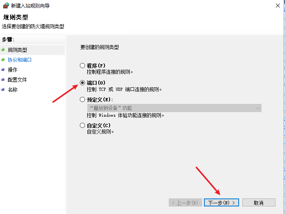
Task: Click the green bullet beside 协议和端口 step
Action: [x=3, y=59]
